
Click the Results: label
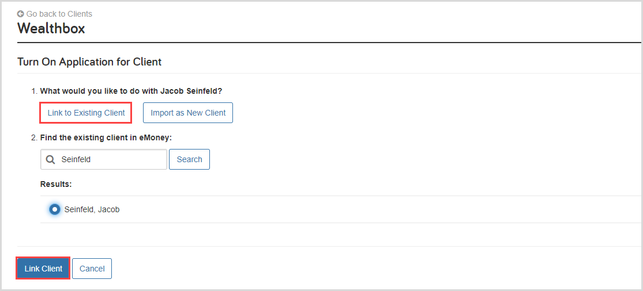[x=56, y=184]
